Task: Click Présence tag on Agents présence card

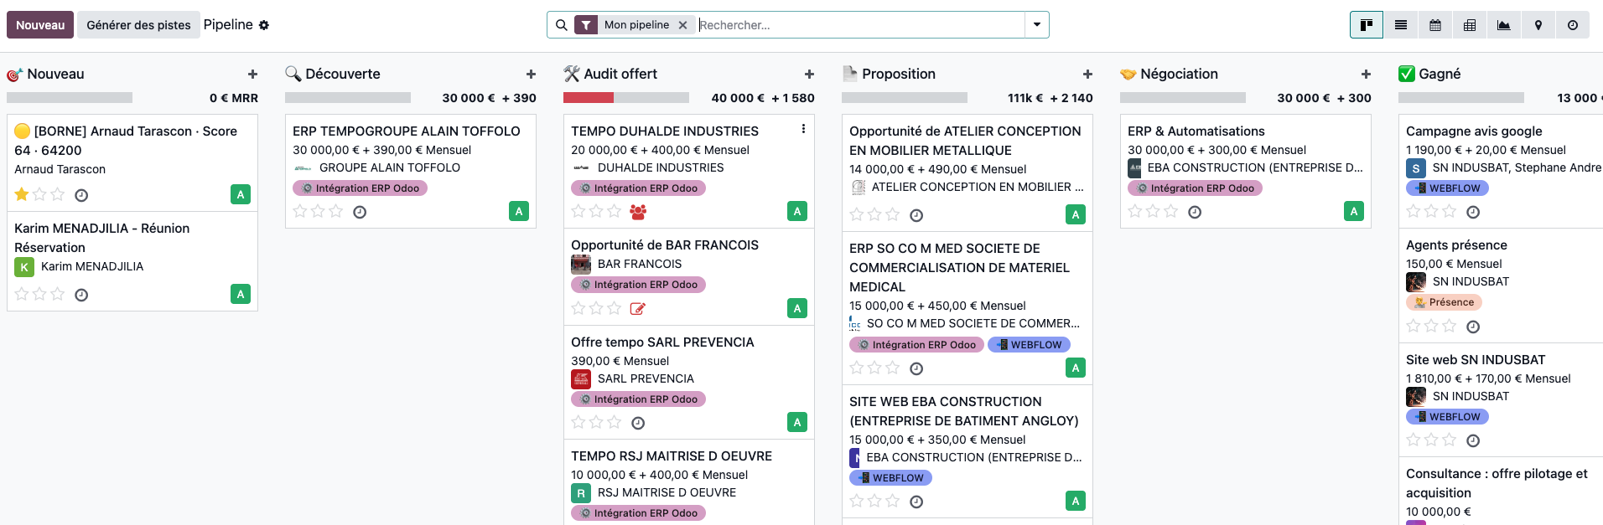Action: pyautogui.click(x=1444, y=302)
